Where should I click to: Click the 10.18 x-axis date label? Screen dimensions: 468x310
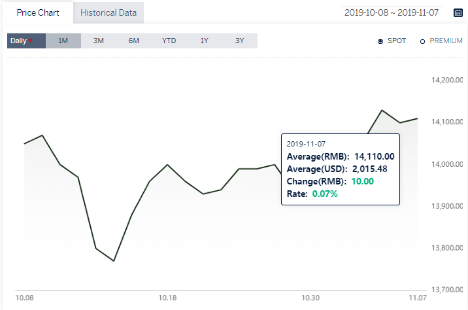167,298
